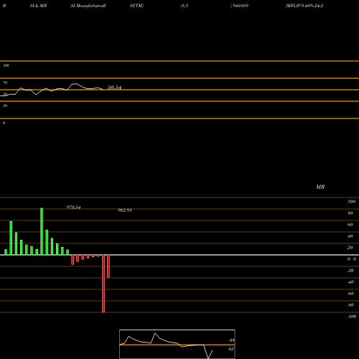Select the 962.91 price label
The height and width of the screenshot is (359, 359).
click(x=125, y=210)
